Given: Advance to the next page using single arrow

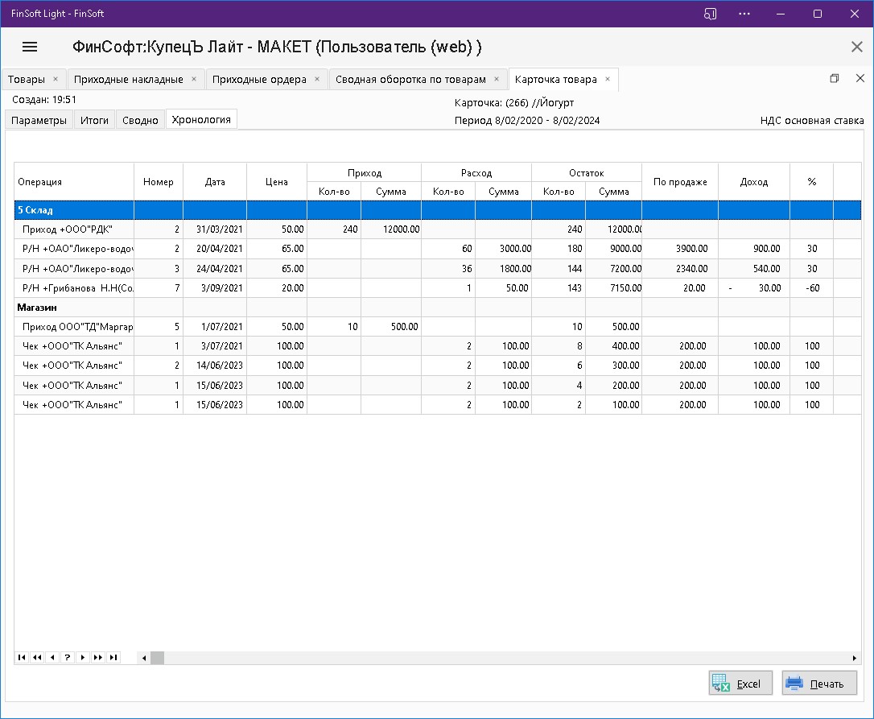Looking at the screenshot, I should [x=83, y=658].
